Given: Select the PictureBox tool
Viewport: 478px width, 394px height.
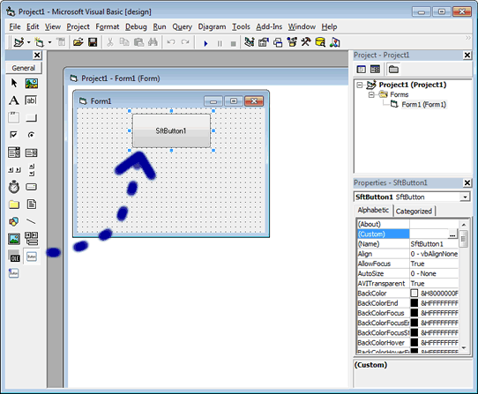Looking at the screenshot, I should click(x=32, y=83).
